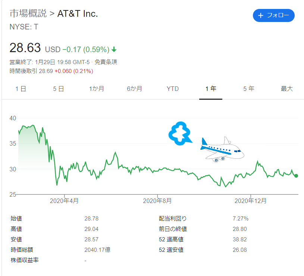Click the 2020年12月 axis marker
Image resolution: width=304 pixels, height=276 pixels.
tap(251, 201)
